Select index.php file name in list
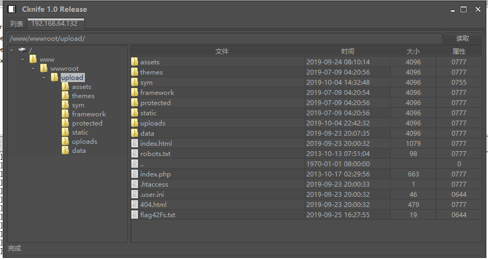488x259 pixels. pos(155,174)
